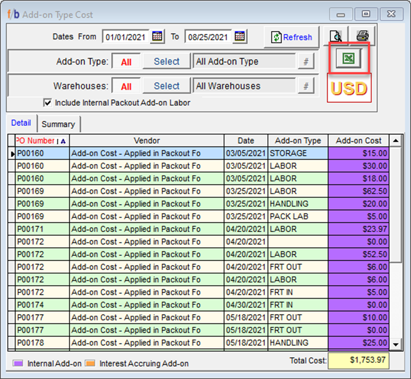The width and height of the screenshot is (411, 379).
Task: Click the printer icon
Action: [x=363, y=37]
